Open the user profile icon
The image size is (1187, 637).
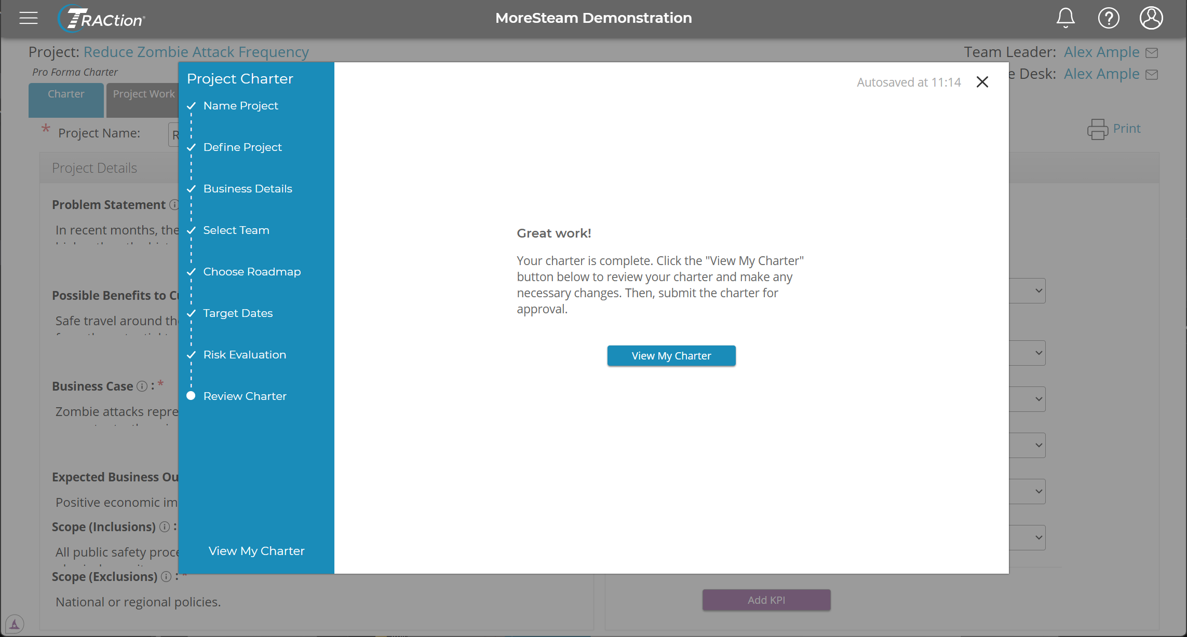pos(1151,18)
